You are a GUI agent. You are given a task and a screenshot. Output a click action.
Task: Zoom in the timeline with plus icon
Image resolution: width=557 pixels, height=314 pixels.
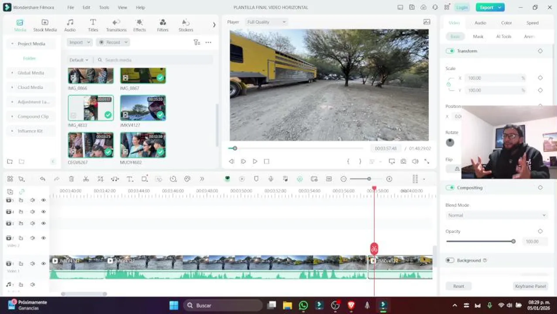[389, 179]
